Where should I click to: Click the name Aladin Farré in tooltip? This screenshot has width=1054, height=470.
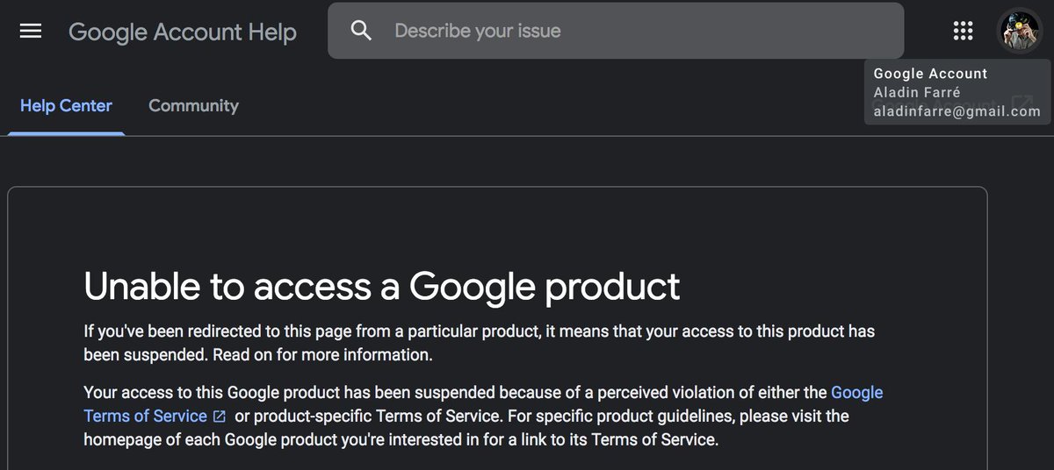pyautogui.click(x=918, y=93)
